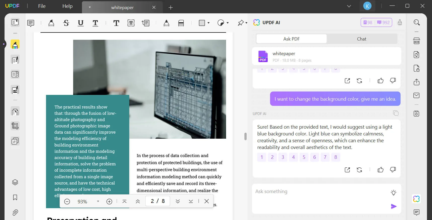Regenerate the light blue suggestion answer

[x=360, y=170]
